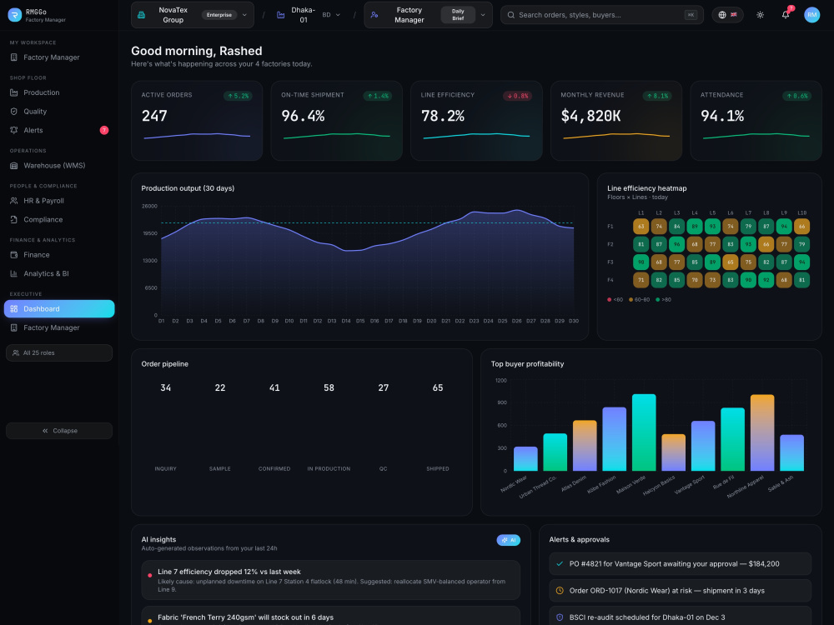Open the Dhaka-01 factory selector

308,15
